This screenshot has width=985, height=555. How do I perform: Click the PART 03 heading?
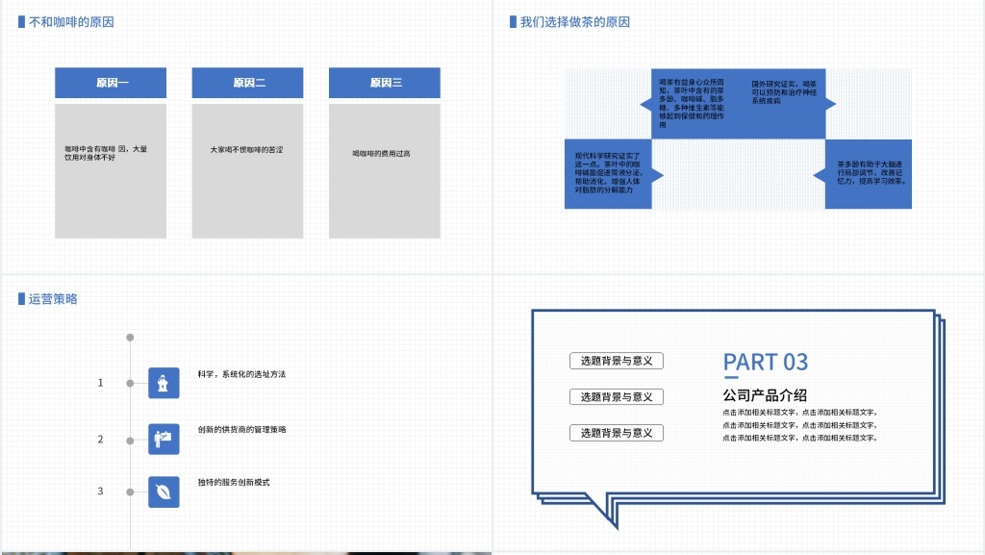[x=766, y=362]
